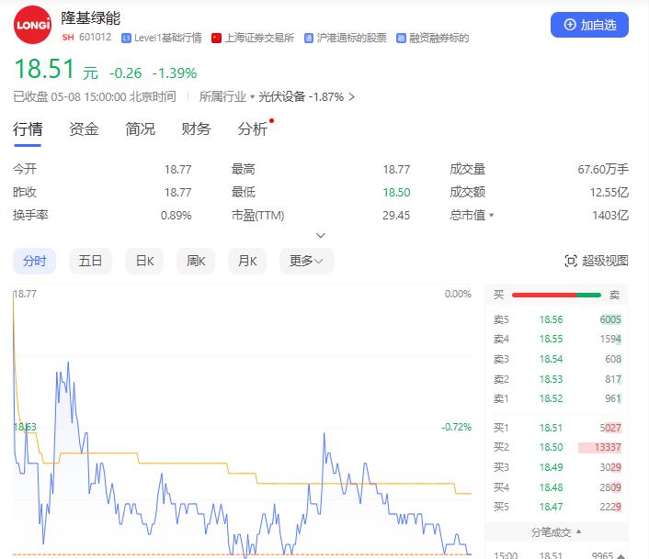Switch to the 财务 tab
649x559 pixels.
point(196,129)
